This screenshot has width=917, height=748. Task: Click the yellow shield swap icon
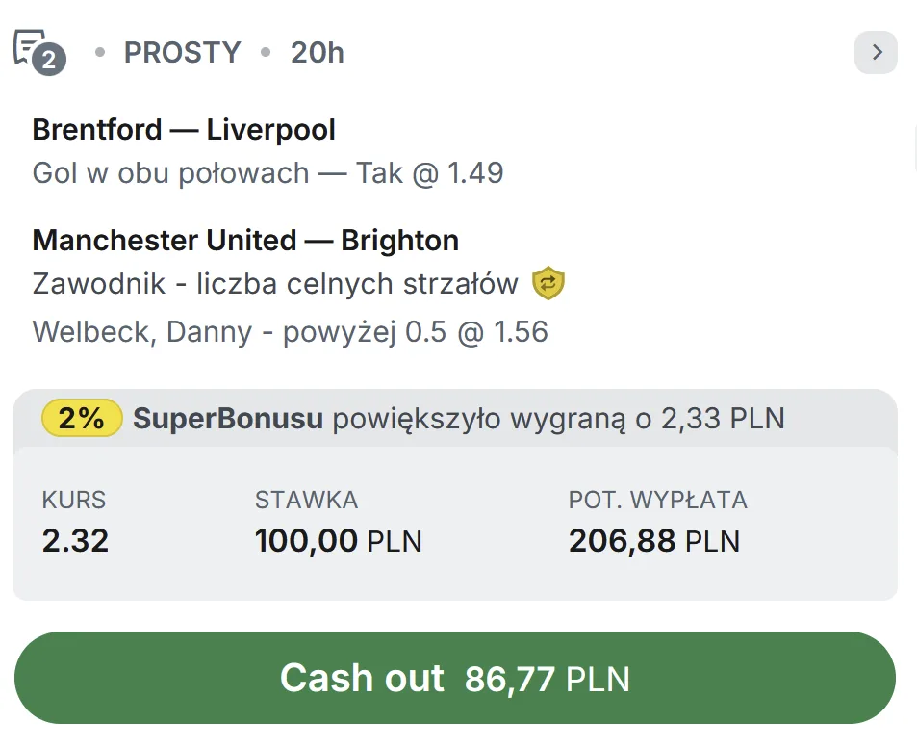click(548, 283)
